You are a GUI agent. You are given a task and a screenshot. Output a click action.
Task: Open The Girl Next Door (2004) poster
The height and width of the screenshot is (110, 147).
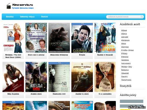(x=13, y=38)
